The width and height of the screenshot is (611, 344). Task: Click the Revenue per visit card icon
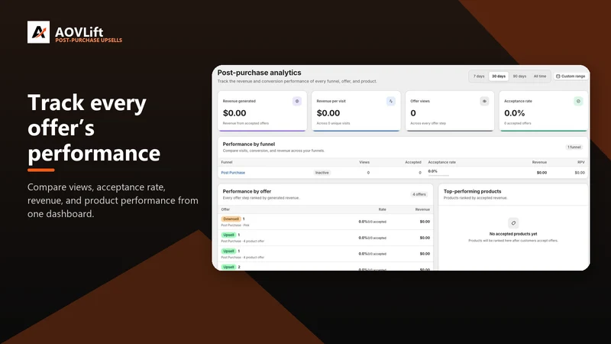[391, 101]
